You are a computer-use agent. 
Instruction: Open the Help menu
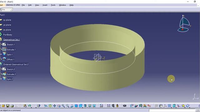pyautogui.click(x=72, y=5)
